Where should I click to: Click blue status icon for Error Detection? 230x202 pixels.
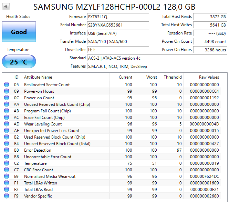click(x=6, y=150)
